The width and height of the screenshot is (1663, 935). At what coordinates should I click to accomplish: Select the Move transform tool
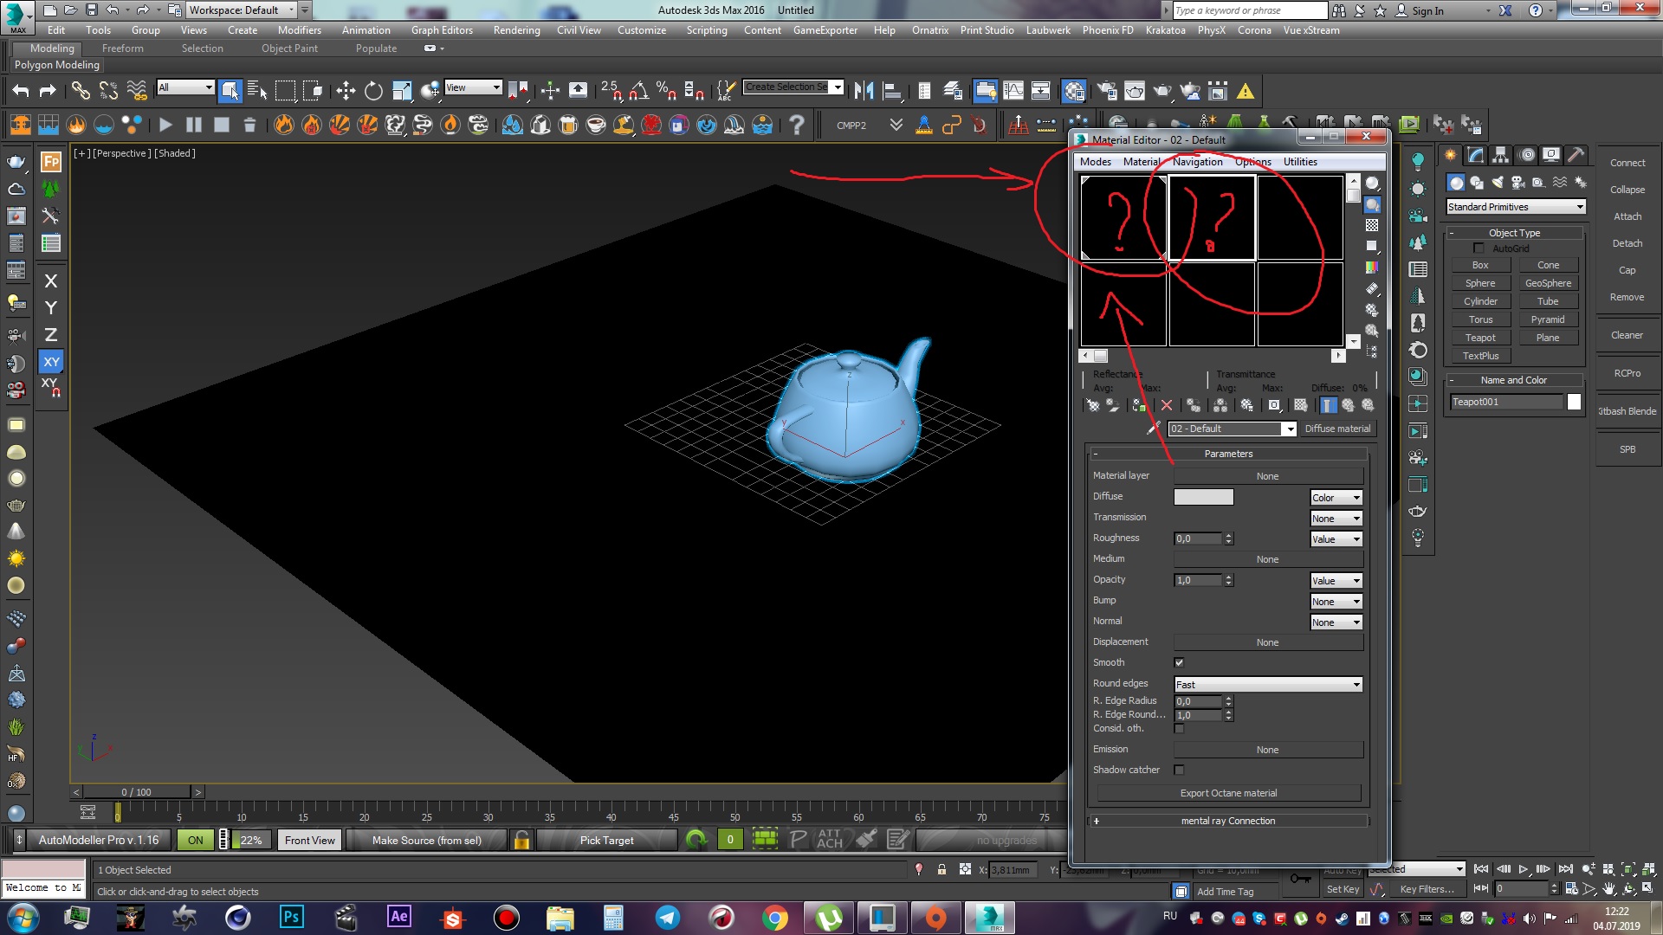pyautogui.click(x=346, y=91)
